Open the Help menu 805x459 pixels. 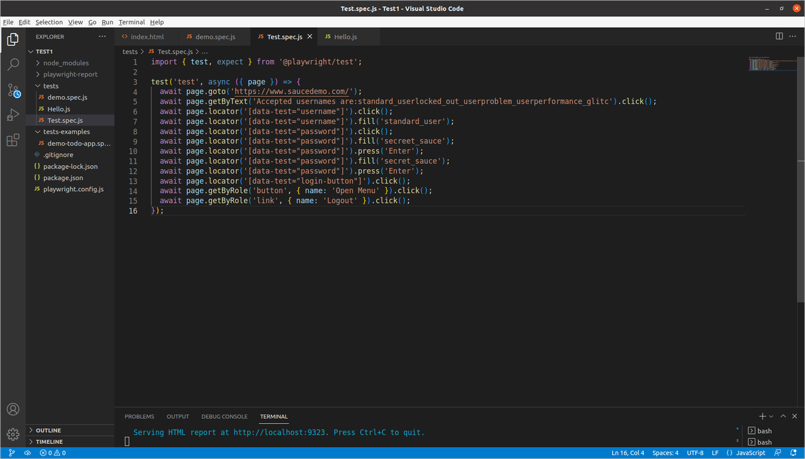(x=157, y=22)
